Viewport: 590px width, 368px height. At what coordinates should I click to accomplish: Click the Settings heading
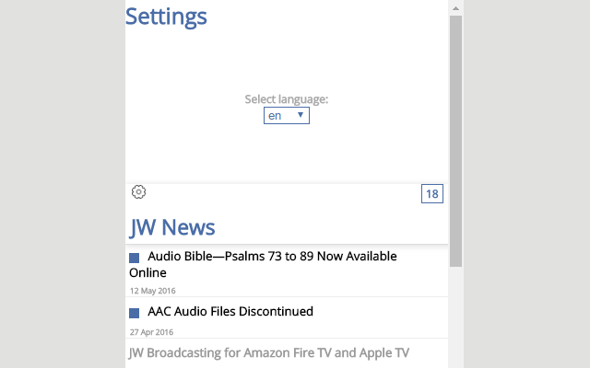click(x=166, y=17)
